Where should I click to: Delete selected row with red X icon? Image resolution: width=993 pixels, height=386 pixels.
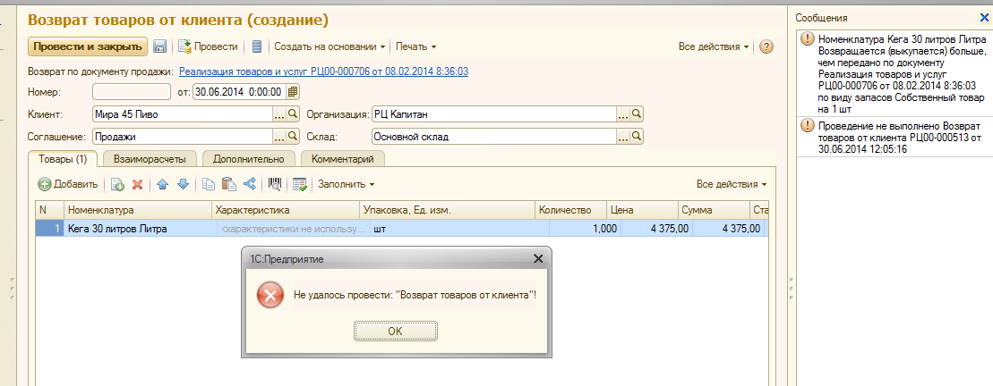137,184
